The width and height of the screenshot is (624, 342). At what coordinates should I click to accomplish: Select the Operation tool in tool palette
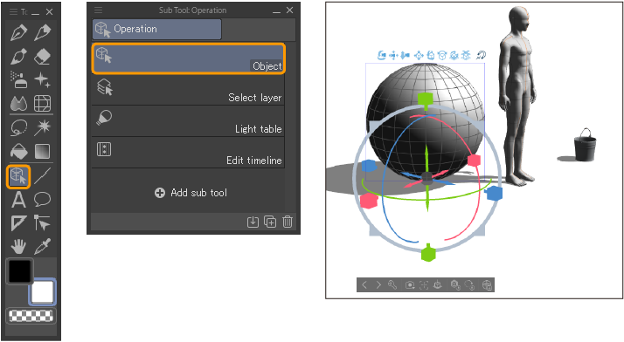pyautogui.click(x=18, y=176)
